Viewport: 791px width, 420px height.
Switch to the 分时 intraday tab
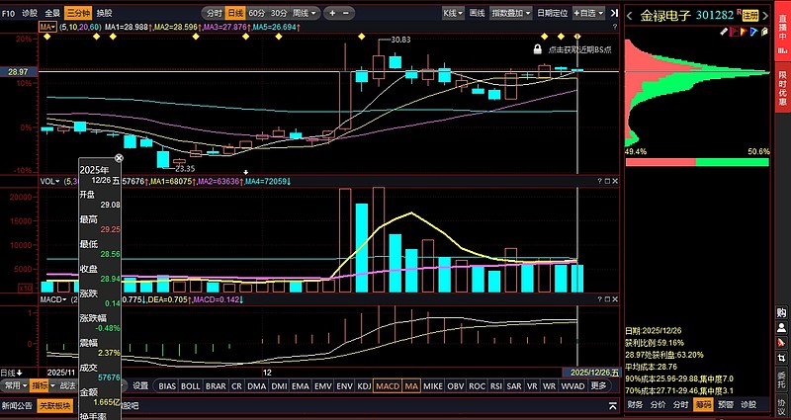point(212,13)
